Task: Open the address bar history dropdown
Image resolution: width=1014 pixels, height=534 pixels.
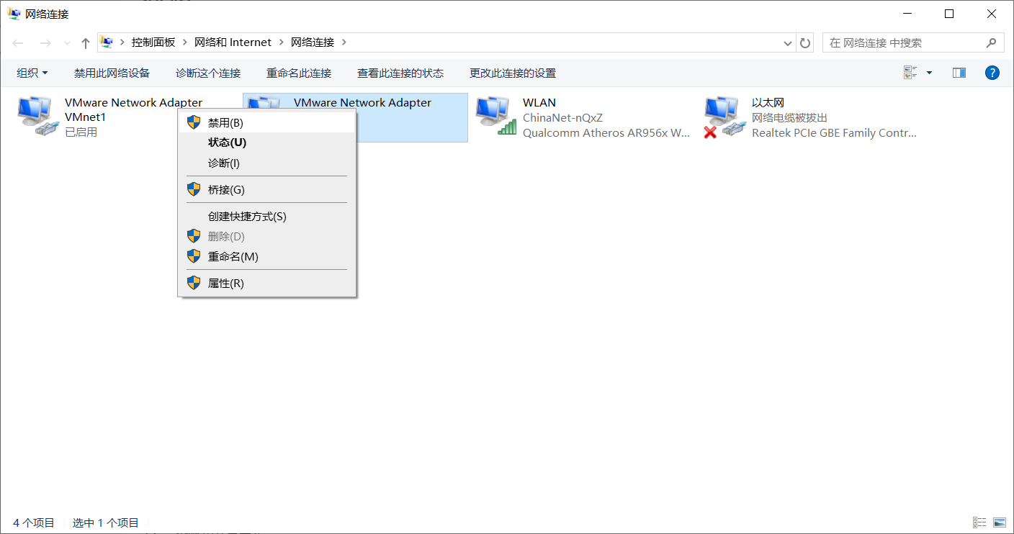Action: tap(788, 43)
